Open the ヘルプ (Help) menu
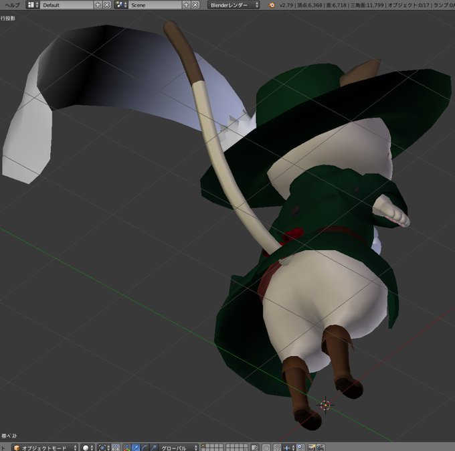Image resolution: width=455 pixels, height=451 pixels. tap(12, 5)
